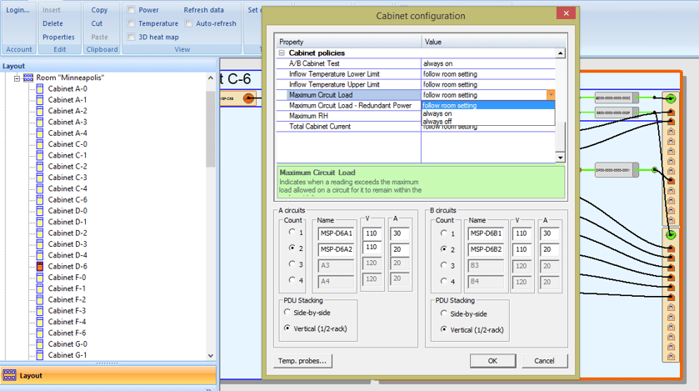The height and width of the screenshot is (391, 699).
Task: Choose Side-by-side stacking for B circuits
Action: point(443,313)
